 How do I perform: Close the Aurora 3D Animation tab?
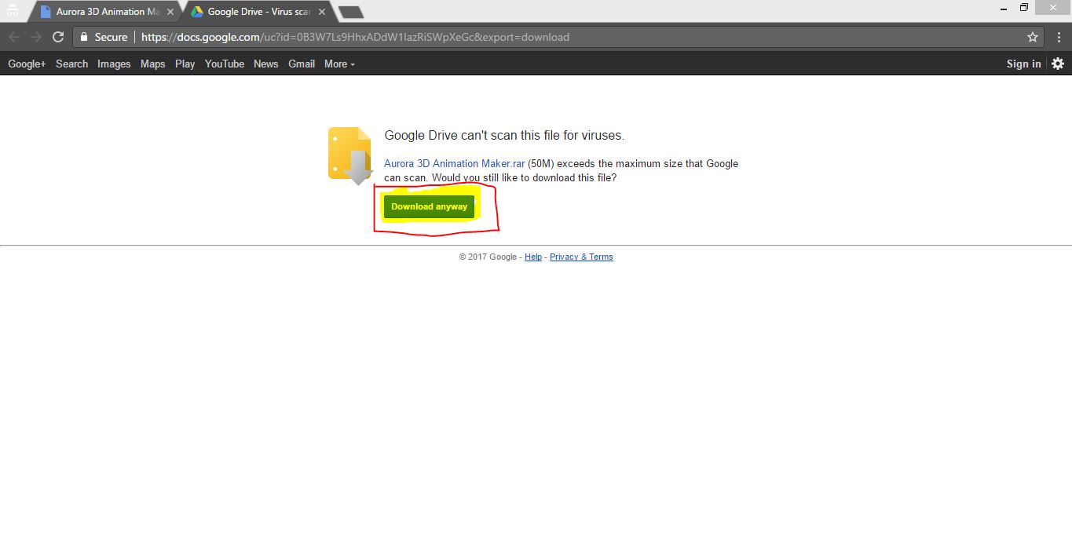pos(170,12)
